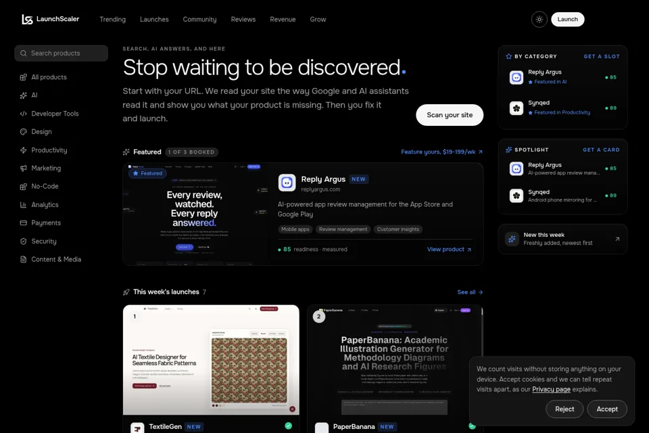
Task: Reject cookies in the consent banner
Action: point(564,409)
